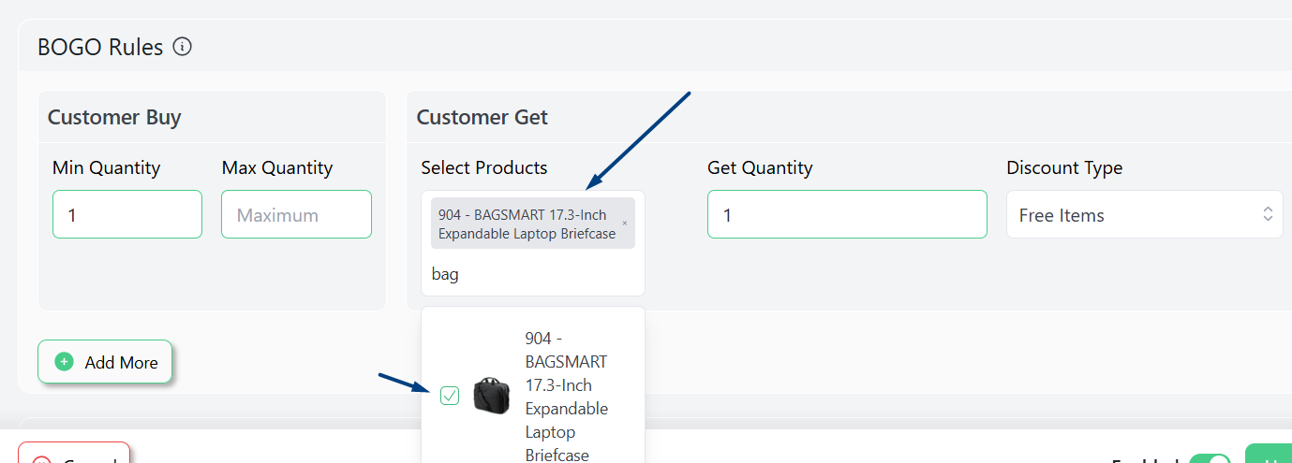Open the Discount Type dropdown
This screenshot has width=1292, height=463.
1144,215
